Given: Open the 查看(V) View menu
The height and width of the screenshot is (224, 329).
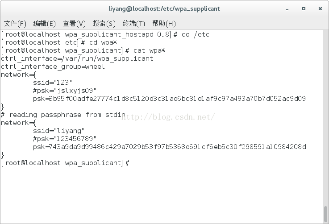Looking at the screenshot, I should click(x=74, y=23).
